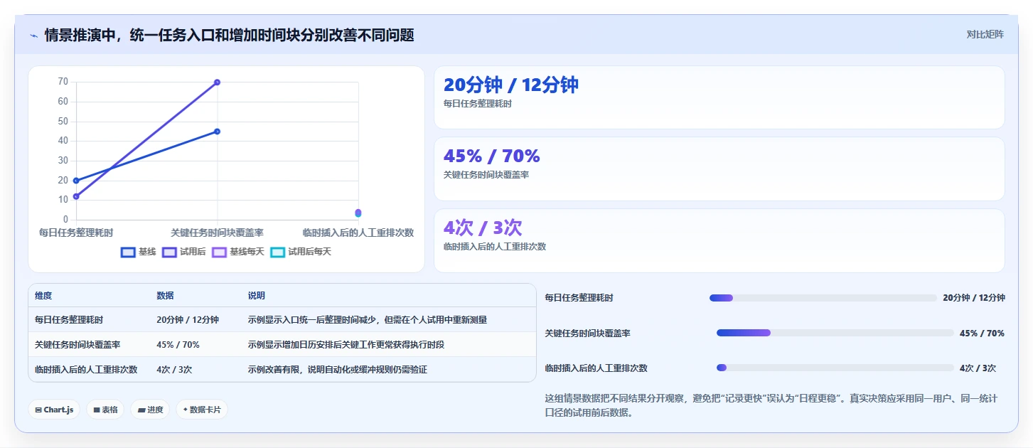The width and height of the screenshot is (1033, 448).
Task: Click the 数据卡片 tag chip
Action: (x=202, y=410)
